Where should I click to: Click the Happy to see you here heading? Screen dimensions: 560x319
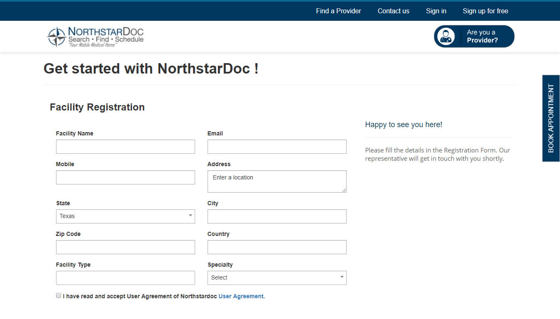click(403, 125)
